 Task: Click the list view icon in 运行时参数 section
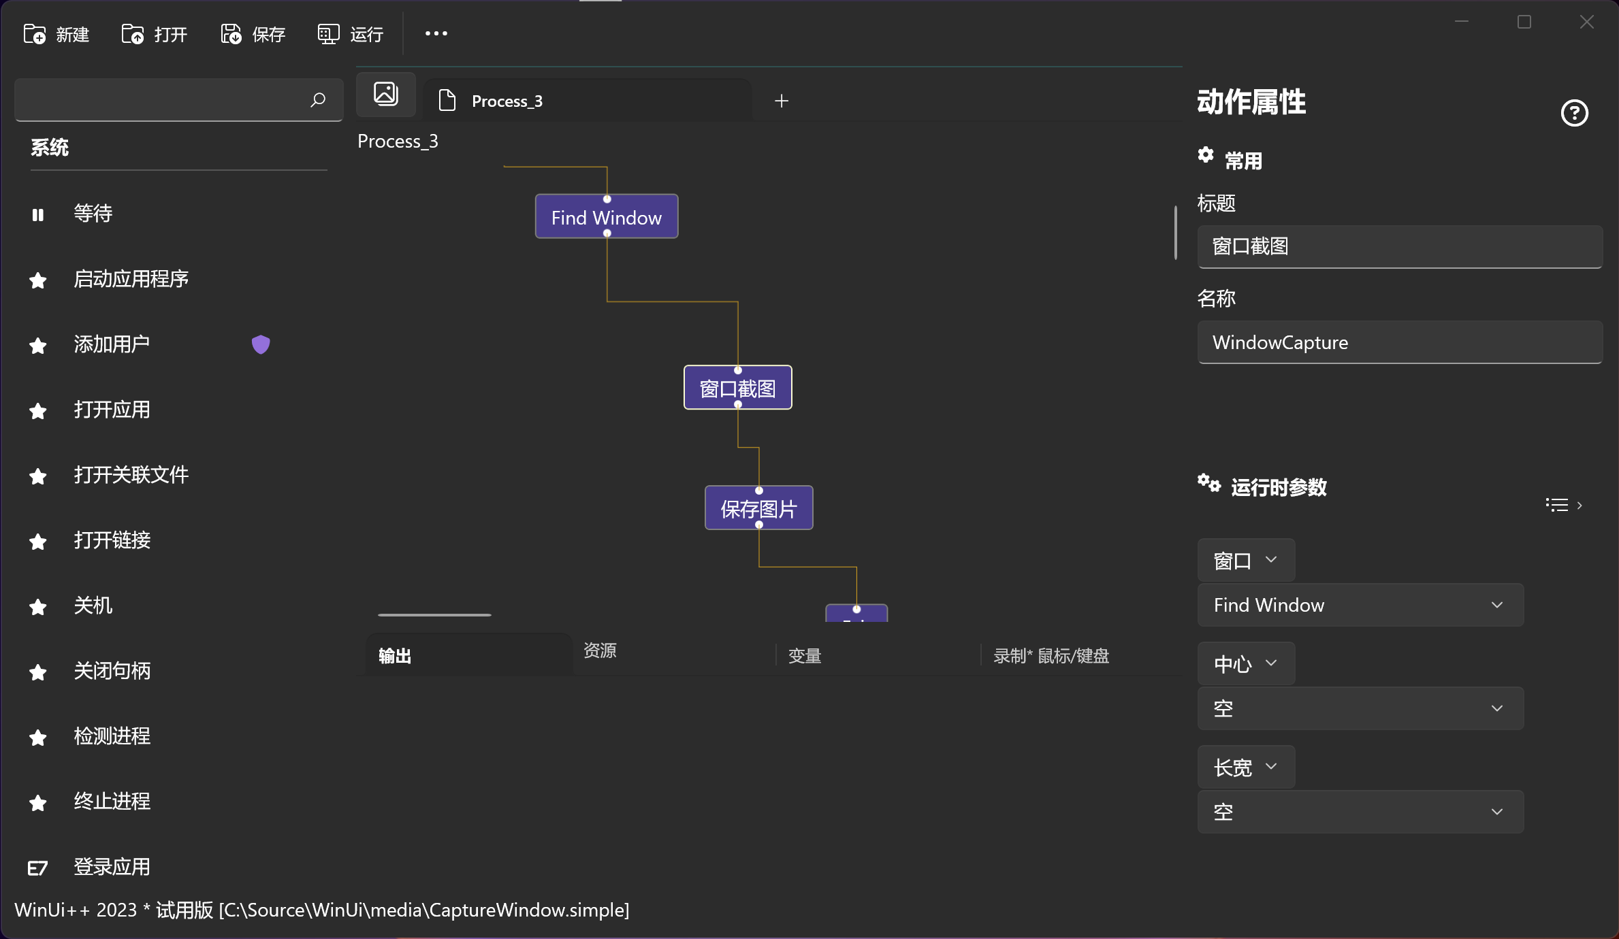pyautogui.click(x=1558, y=504)
